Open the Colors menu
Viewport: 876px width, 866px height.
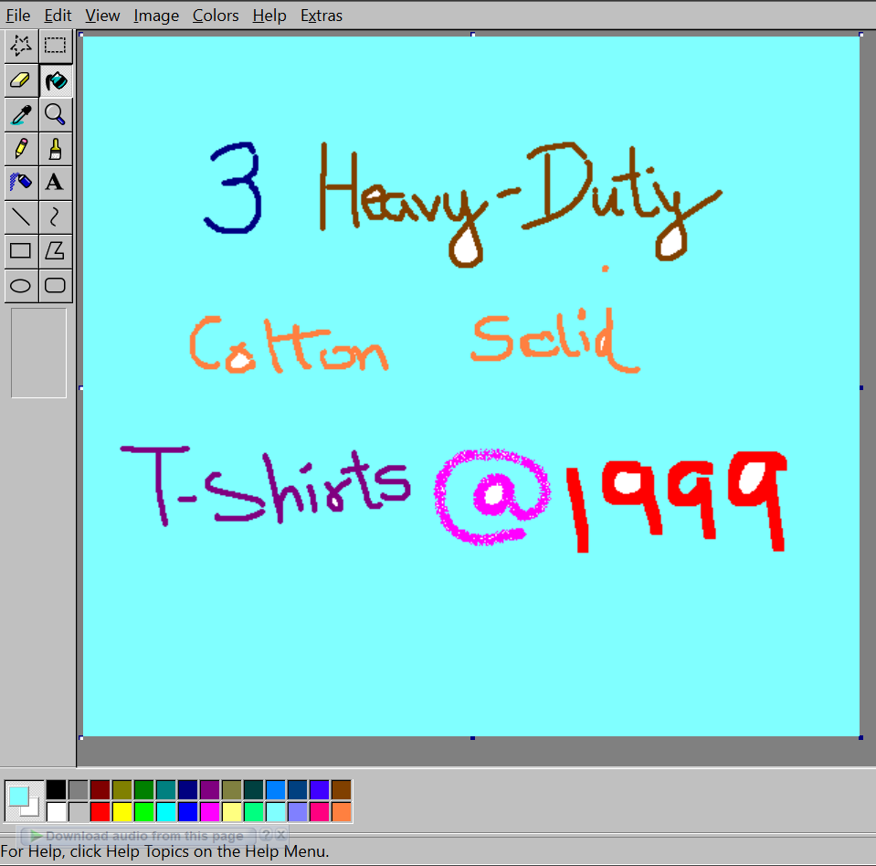216,16
